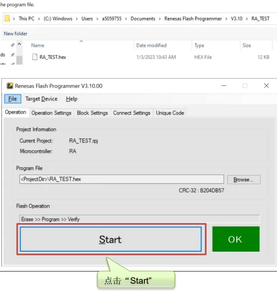Viewport: 277px width, 292px height.
Task: Click the Browse... program file button
Action: coord(244,179)
